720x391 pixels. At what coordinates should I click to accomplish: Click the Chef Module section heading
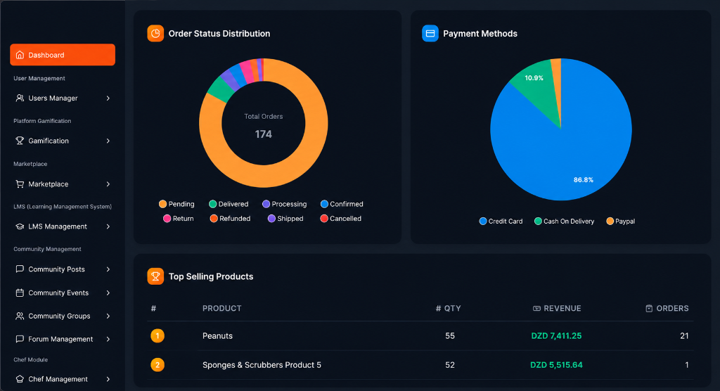coord(31,360)
